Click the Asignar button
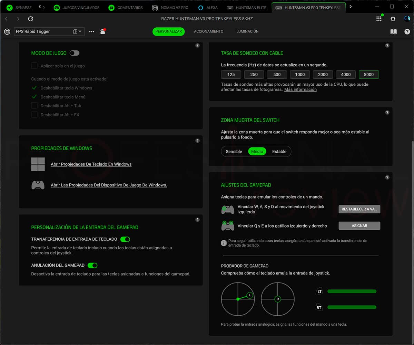 click(x=359, y=226)
